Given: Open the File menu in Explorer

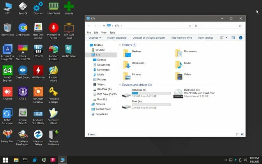Looking at the screenshot, I should (x=89, y=32).
